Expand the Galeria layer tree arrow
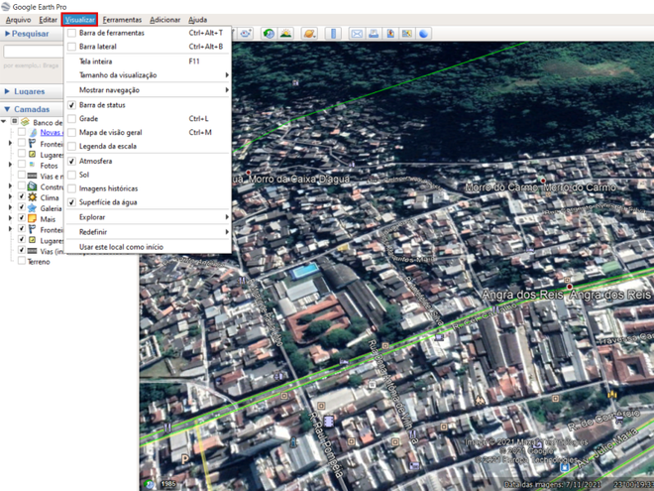This screenshot has height=491, width=654. (x=11, y=207)
